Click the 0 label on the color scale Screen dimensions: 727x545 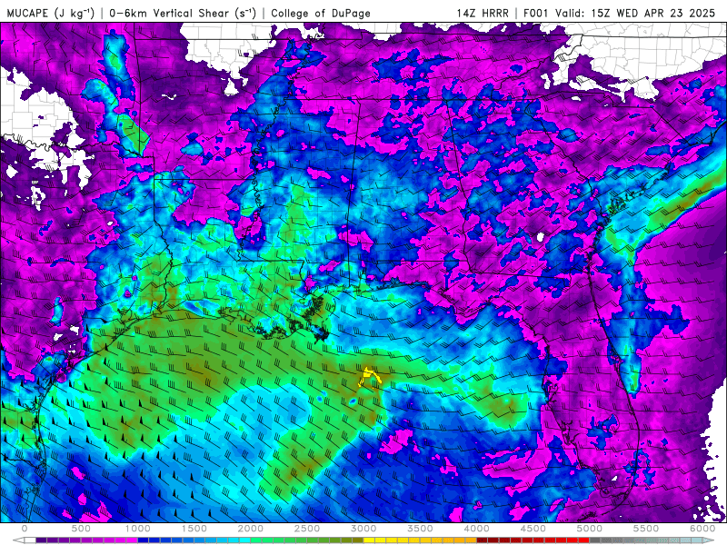click(x=25, y=529)
